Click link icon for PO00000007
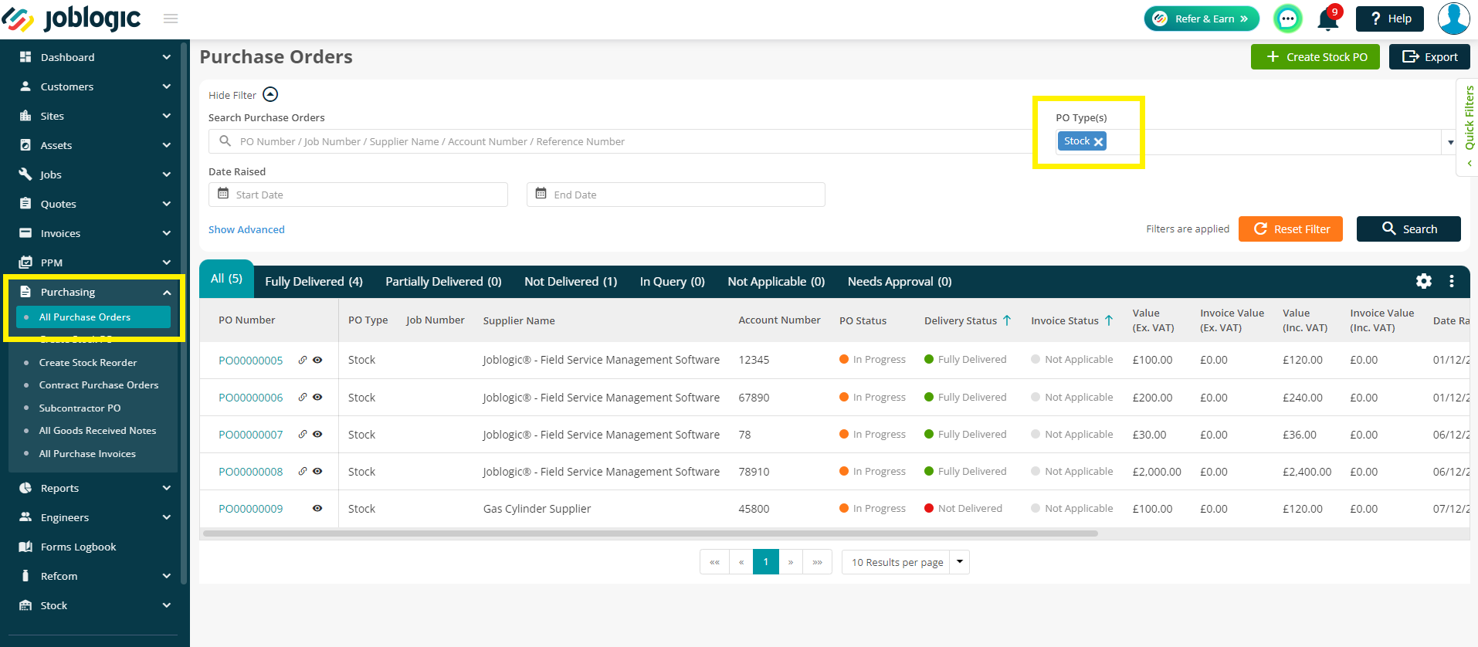This screenshot has width=1478, height=647. click(303, 434)
